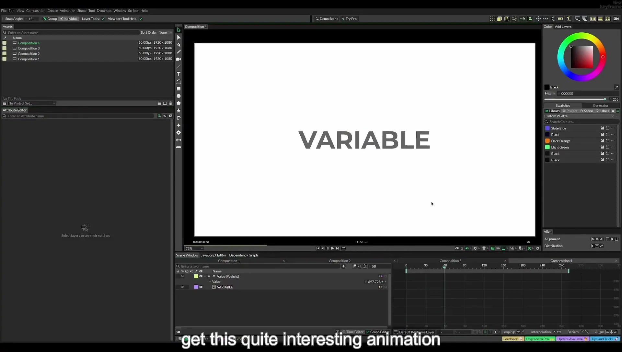Image resolution: width=622 pixels, height=352 pixels.
Task: Toggle visibility of VARIABLE layer
Action: pyautogui.click(x=182, y=287)
